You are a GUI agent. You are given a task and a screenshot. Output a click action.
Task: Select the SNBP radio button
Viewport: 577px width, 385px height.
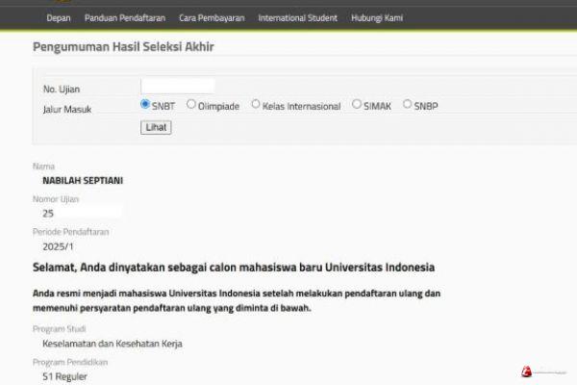coord(408,105)
